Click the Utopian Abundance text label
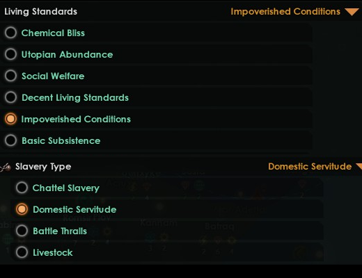The image size is (362, 278). 67,54
